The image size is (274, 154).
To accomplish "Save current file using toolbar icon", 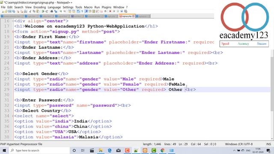I will pos(10,12).
